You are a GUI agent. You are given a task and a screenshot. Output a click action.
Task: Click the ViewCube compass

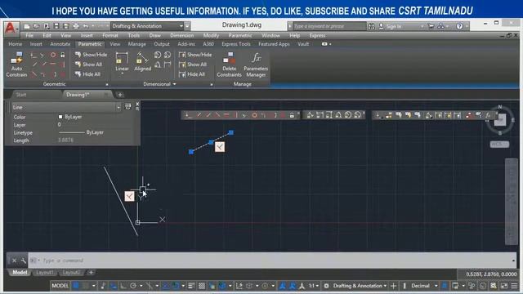[499, 120]
